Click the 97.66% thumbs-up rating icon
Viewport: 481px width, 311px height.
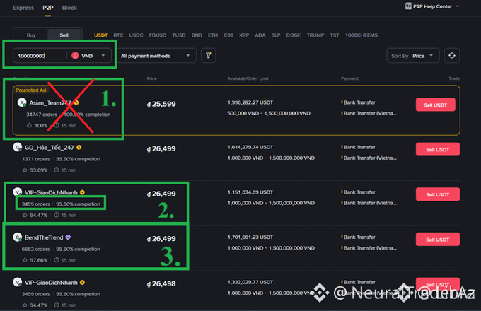[x=25, y=260]
